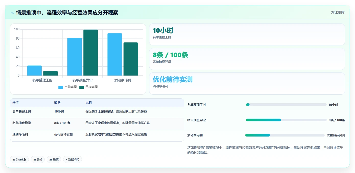Viewport: 355px width, 173px height.
Task: Click table cell 名单抽查异常
Action: (x=22, y=123)
